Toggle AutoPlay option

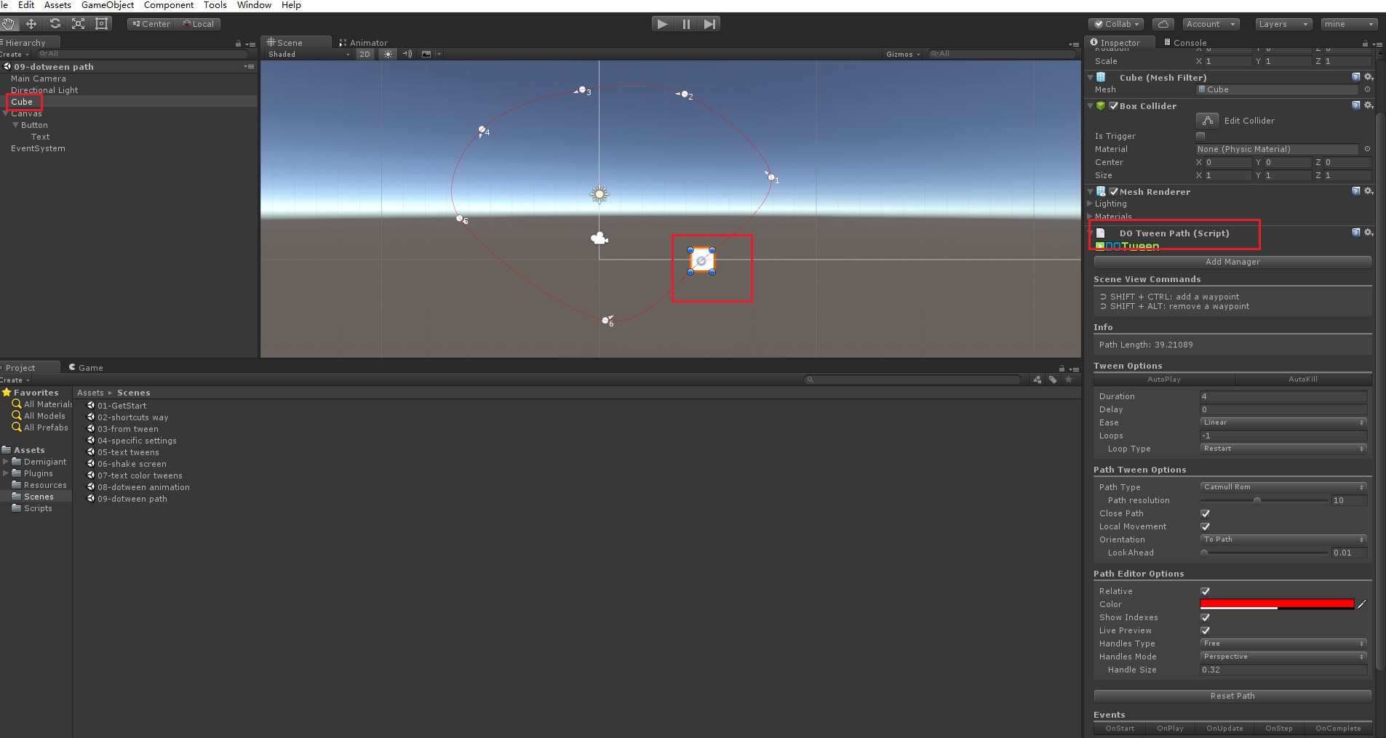pos(1164,380)
